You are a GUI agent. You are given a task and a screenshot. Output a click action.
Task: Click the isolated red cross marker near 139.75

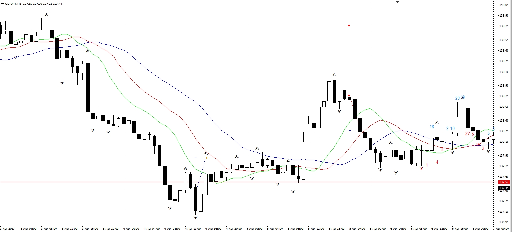[349, 25]
